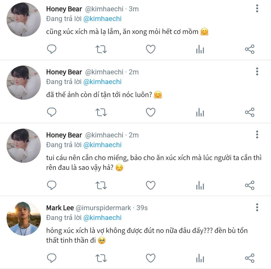This screenshot has height=269, width=271.
Task: Share Mark Lee's tweet
Action: (x=249, y=258)
